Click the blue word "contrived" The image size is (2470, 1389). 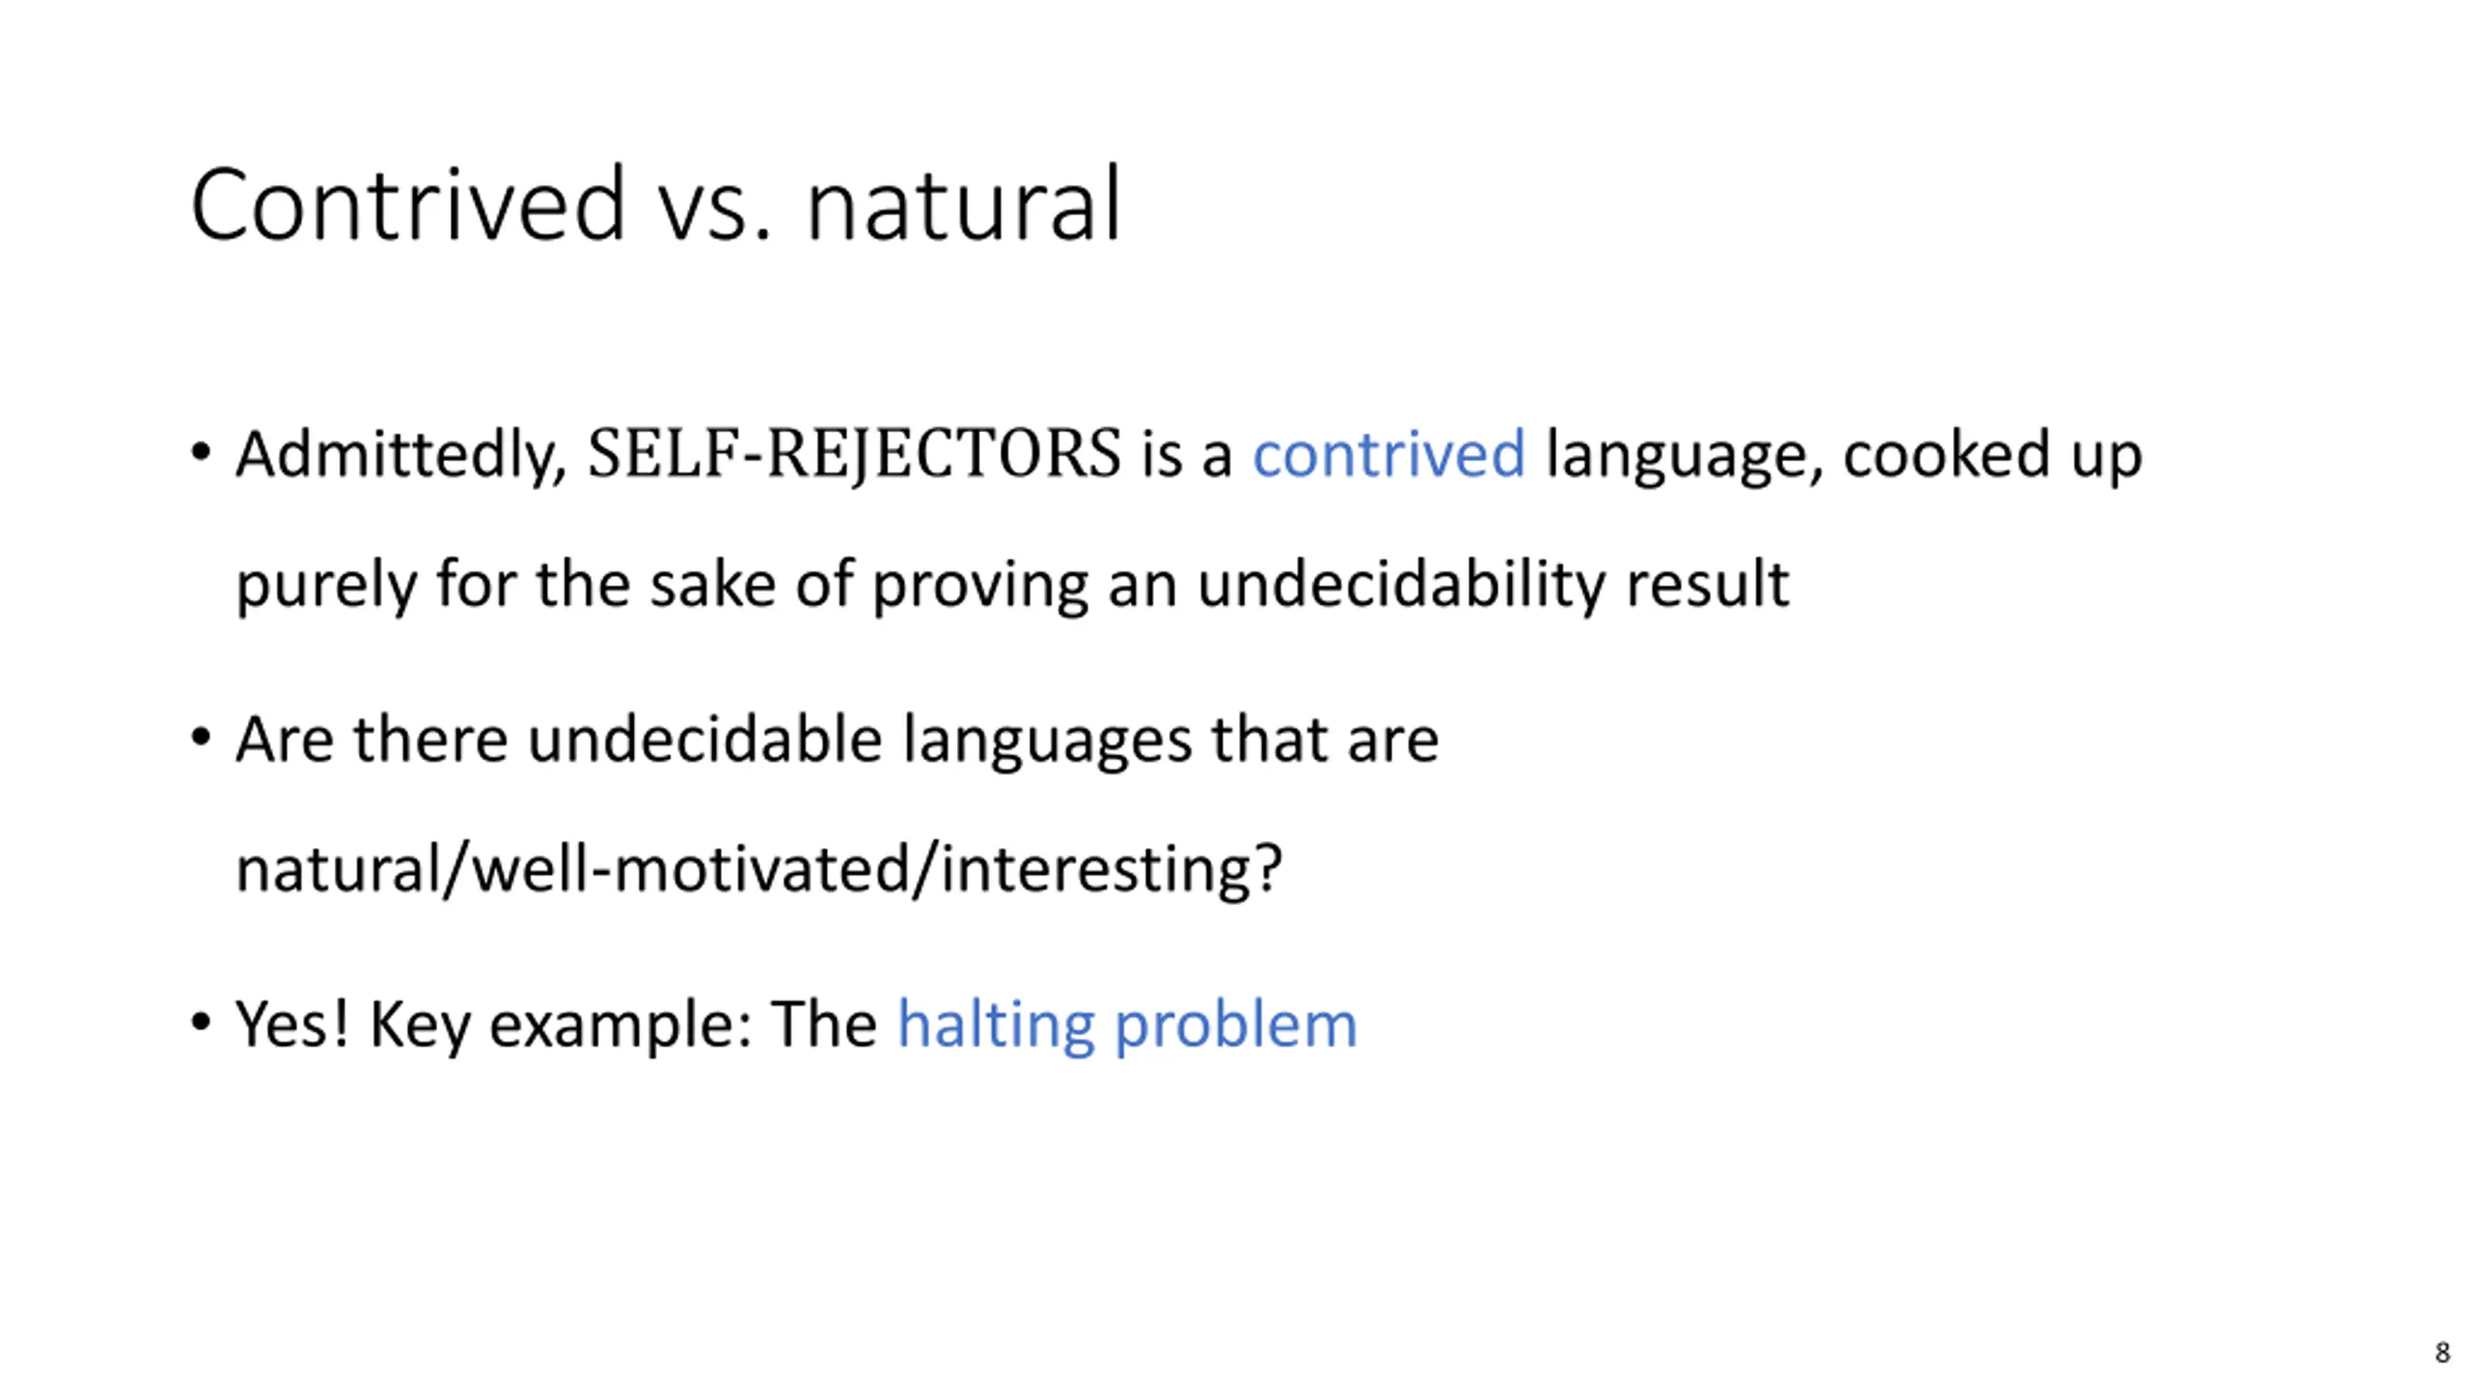coord(1388,453)
